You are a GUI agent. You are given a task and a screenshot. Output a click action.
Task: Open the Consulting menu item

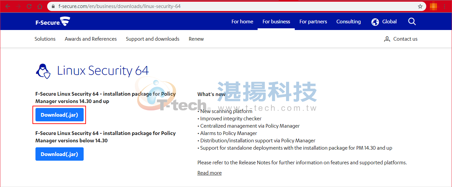point(348,22)
